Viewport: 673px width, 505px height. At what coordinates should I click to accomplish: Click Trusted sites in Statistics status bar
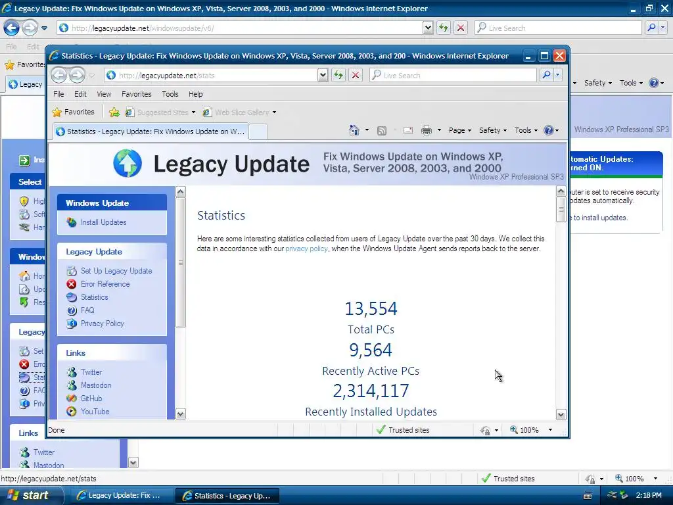tap(403, 430)
